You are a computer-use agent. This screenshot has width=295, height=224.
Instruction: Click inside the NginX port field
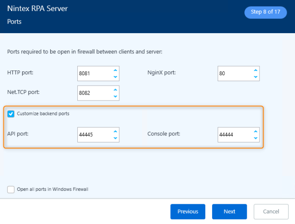[x=234, y=73]
